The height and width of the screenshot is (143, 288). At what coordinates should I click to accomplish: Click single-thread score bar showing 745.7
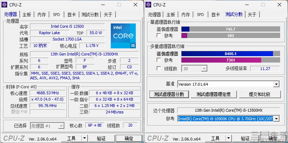tap(231, 29)
